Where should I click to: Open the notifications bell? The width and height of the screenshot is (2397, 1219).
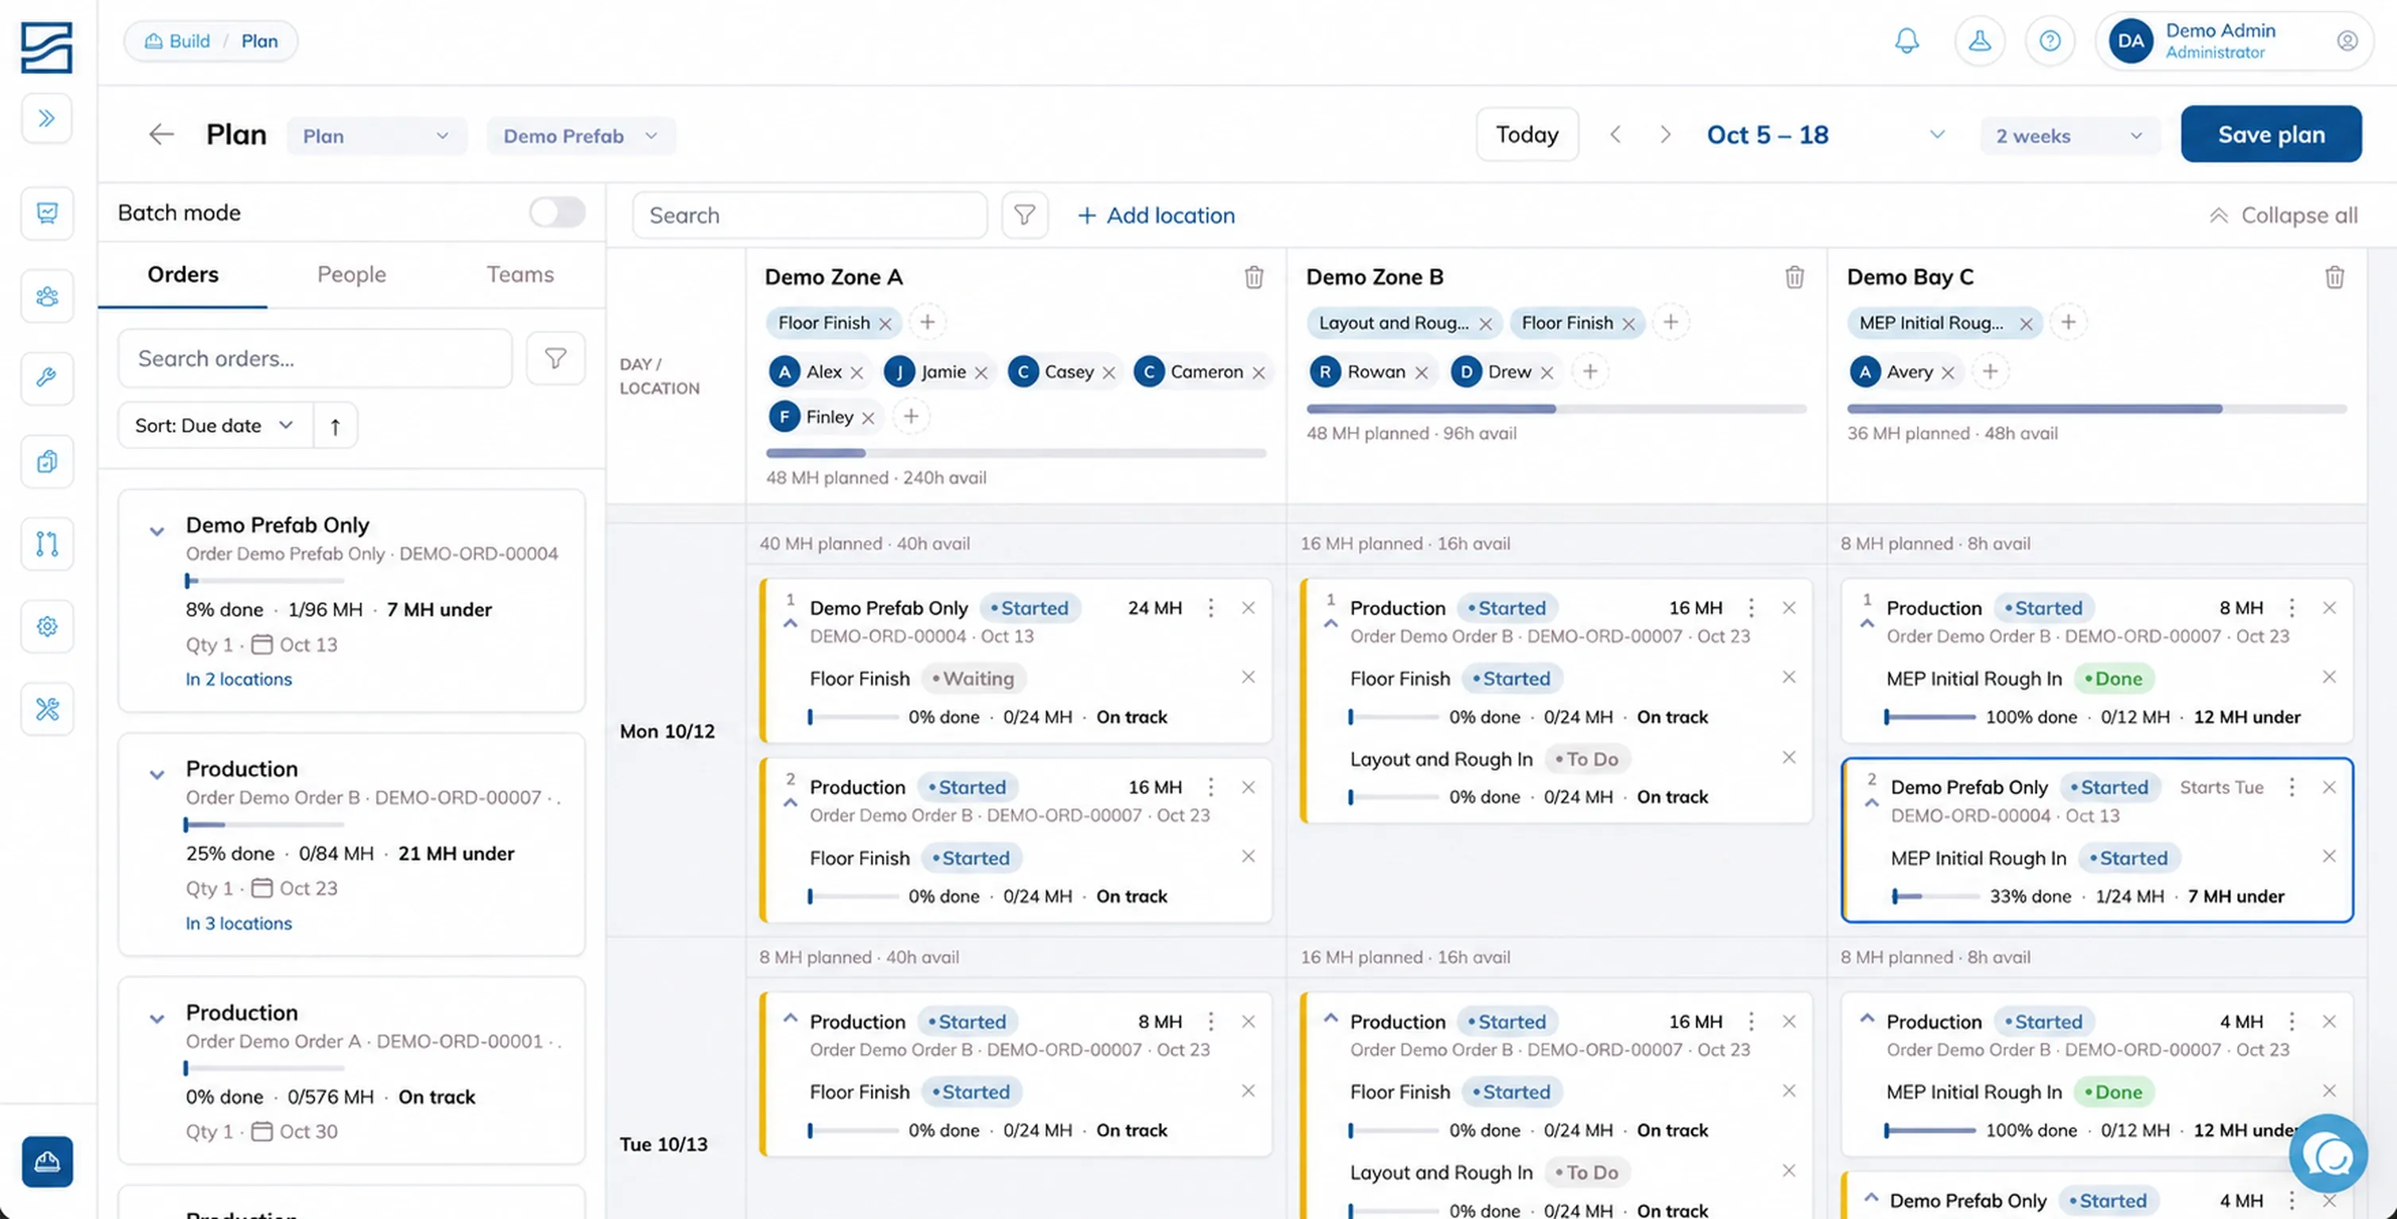[x=1907, y=41]
